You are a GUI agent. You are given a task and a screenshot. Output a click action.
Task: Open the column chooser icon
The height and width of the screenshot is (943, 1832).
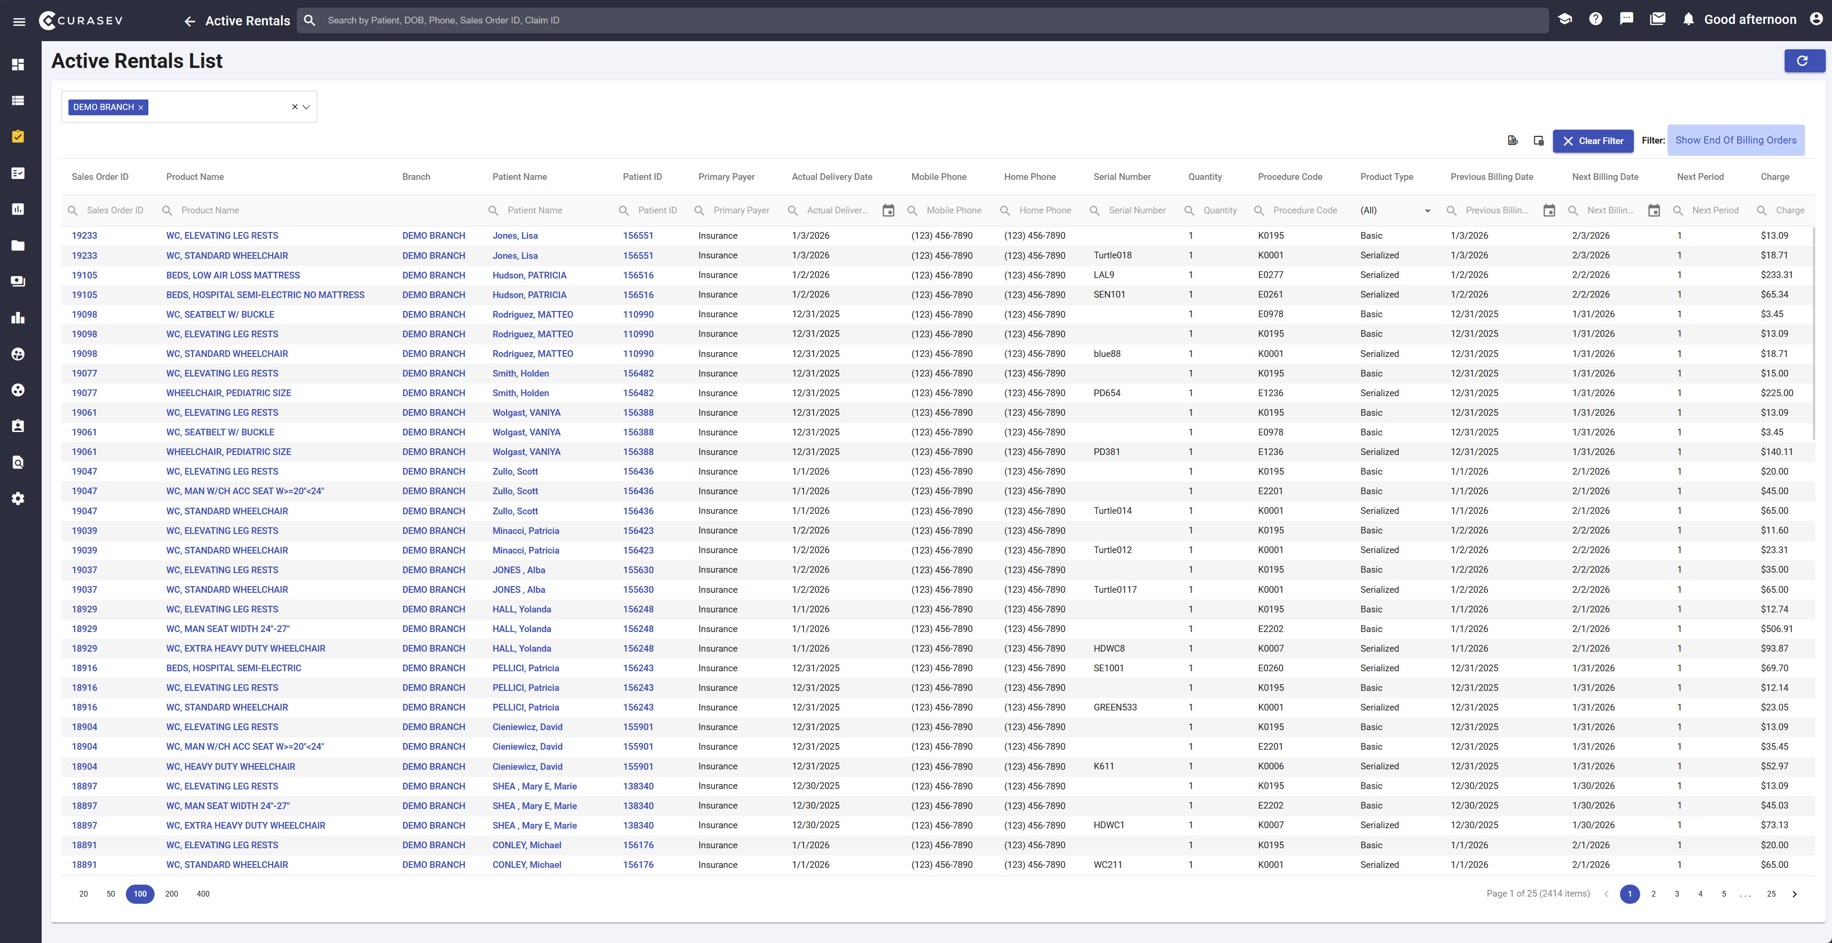coord(1538,140)
